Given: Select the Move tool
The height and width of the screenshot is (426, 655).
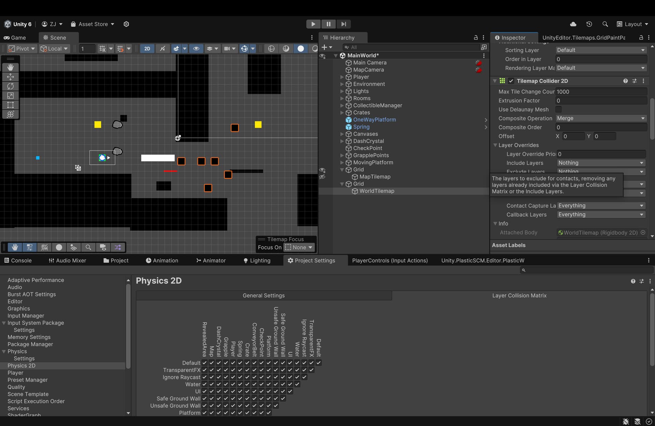Looking at the screenshot, I should pyautogui.click(x=11, y=77).
